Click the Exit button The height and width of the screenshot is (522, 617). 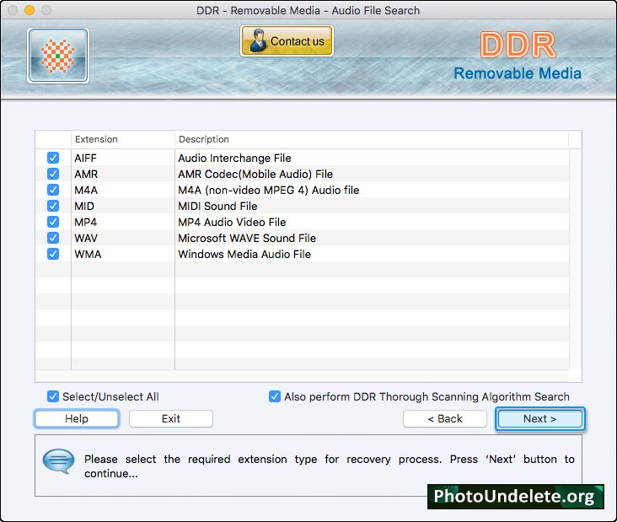click(171, 418)
